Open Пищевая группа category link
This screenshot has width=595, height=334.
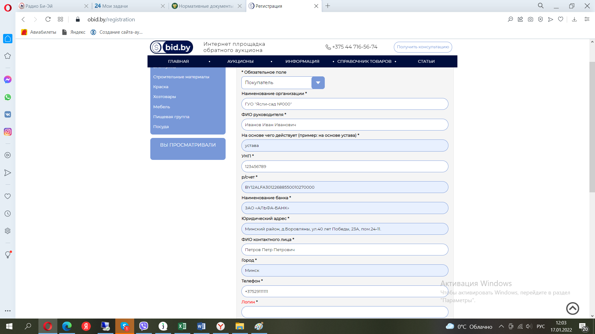pyautogui.click(x=171, y=117)
